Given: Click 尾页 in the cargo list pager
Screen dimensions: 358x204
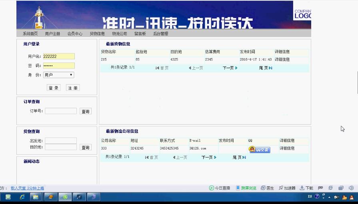Looking at the screenshot, I should (266, 68).
